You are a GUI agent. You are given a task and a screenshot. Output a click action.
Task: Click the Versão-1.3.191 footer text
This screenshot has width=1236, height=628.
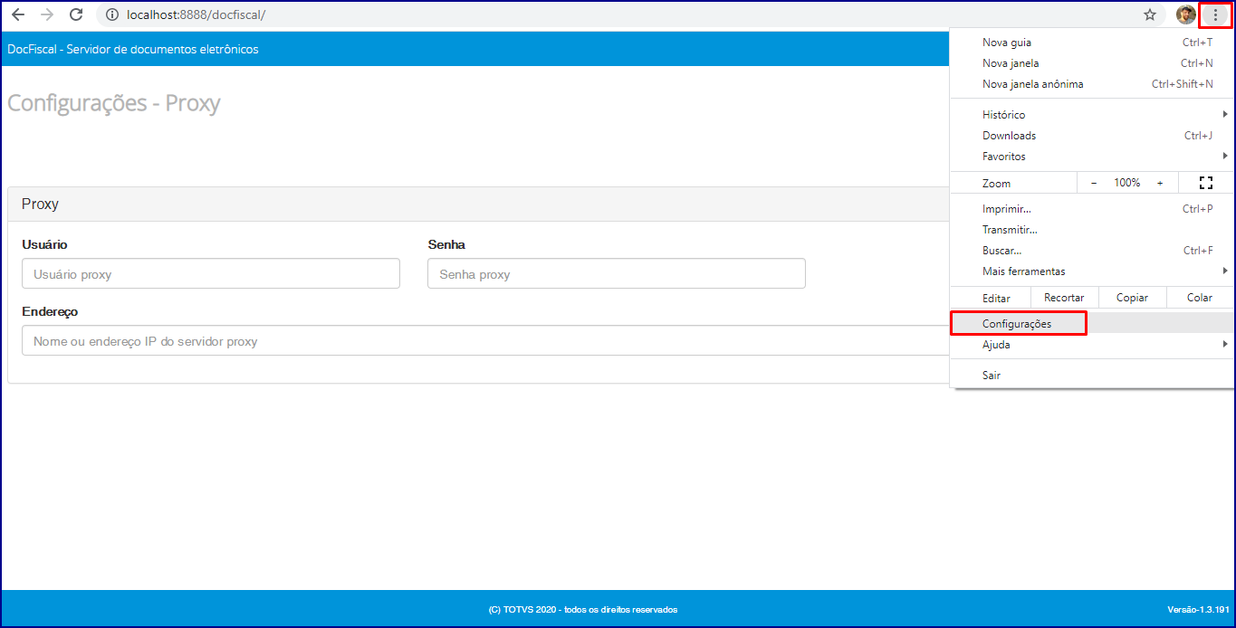[1199, 610]
